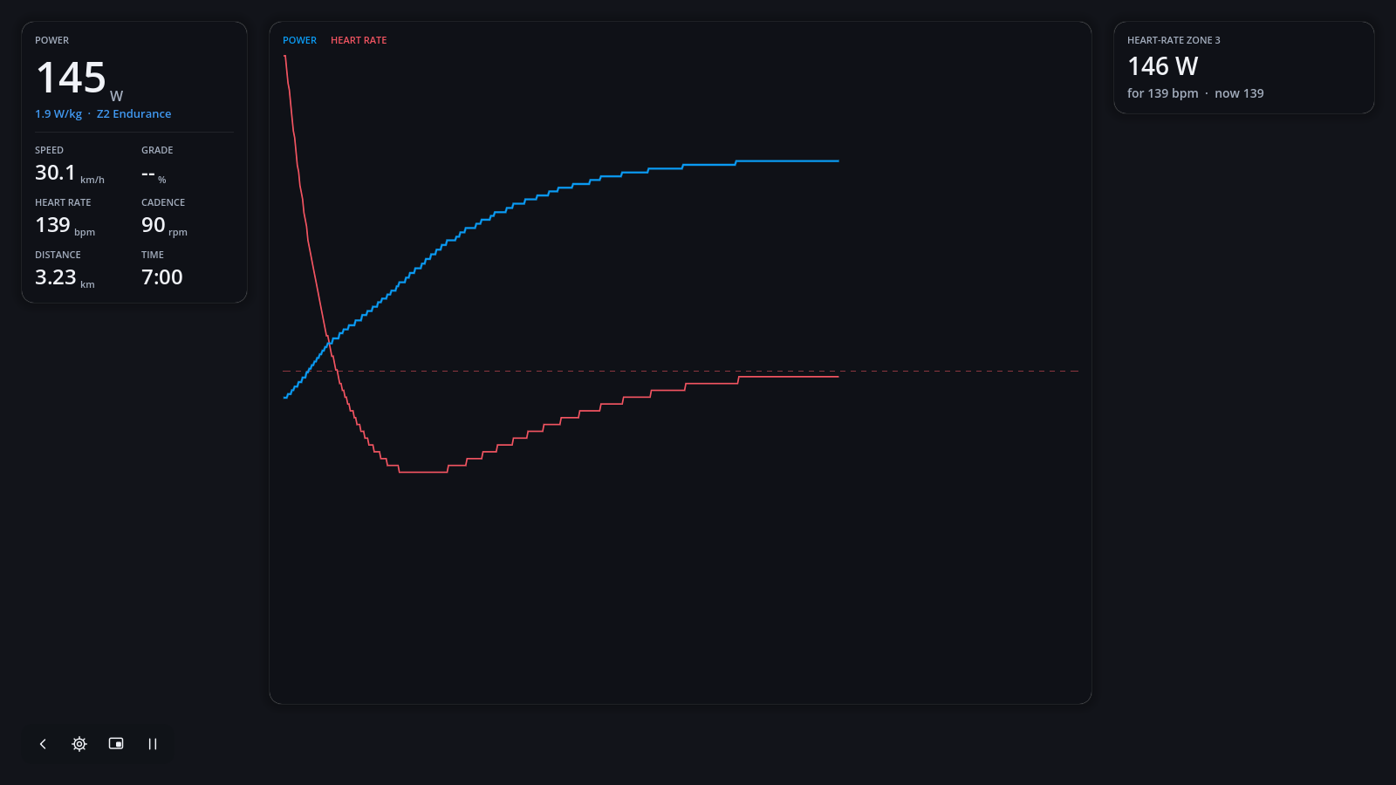Toggle the POWER chart legend

[299, 40]
